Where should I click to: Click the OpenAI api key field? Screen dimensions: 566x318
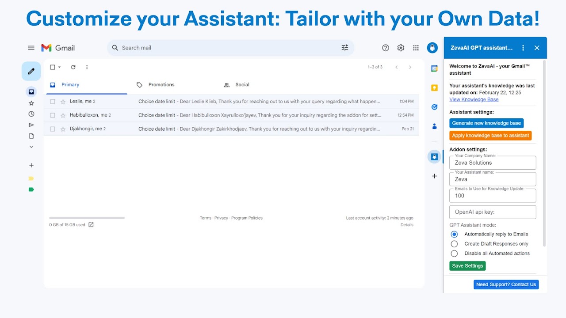coord(493,212)
